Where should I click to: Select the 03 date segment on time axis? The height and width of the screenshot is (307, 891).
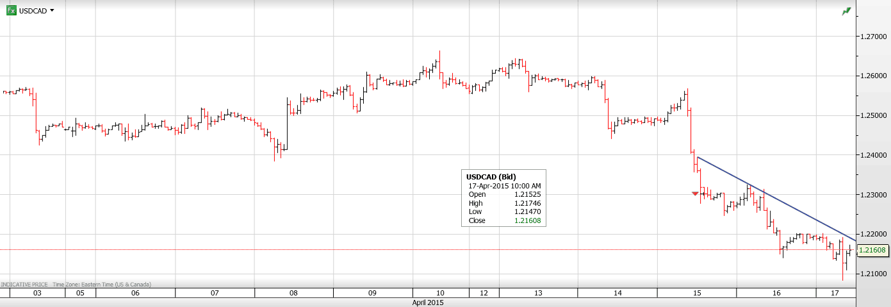point(37,293)
